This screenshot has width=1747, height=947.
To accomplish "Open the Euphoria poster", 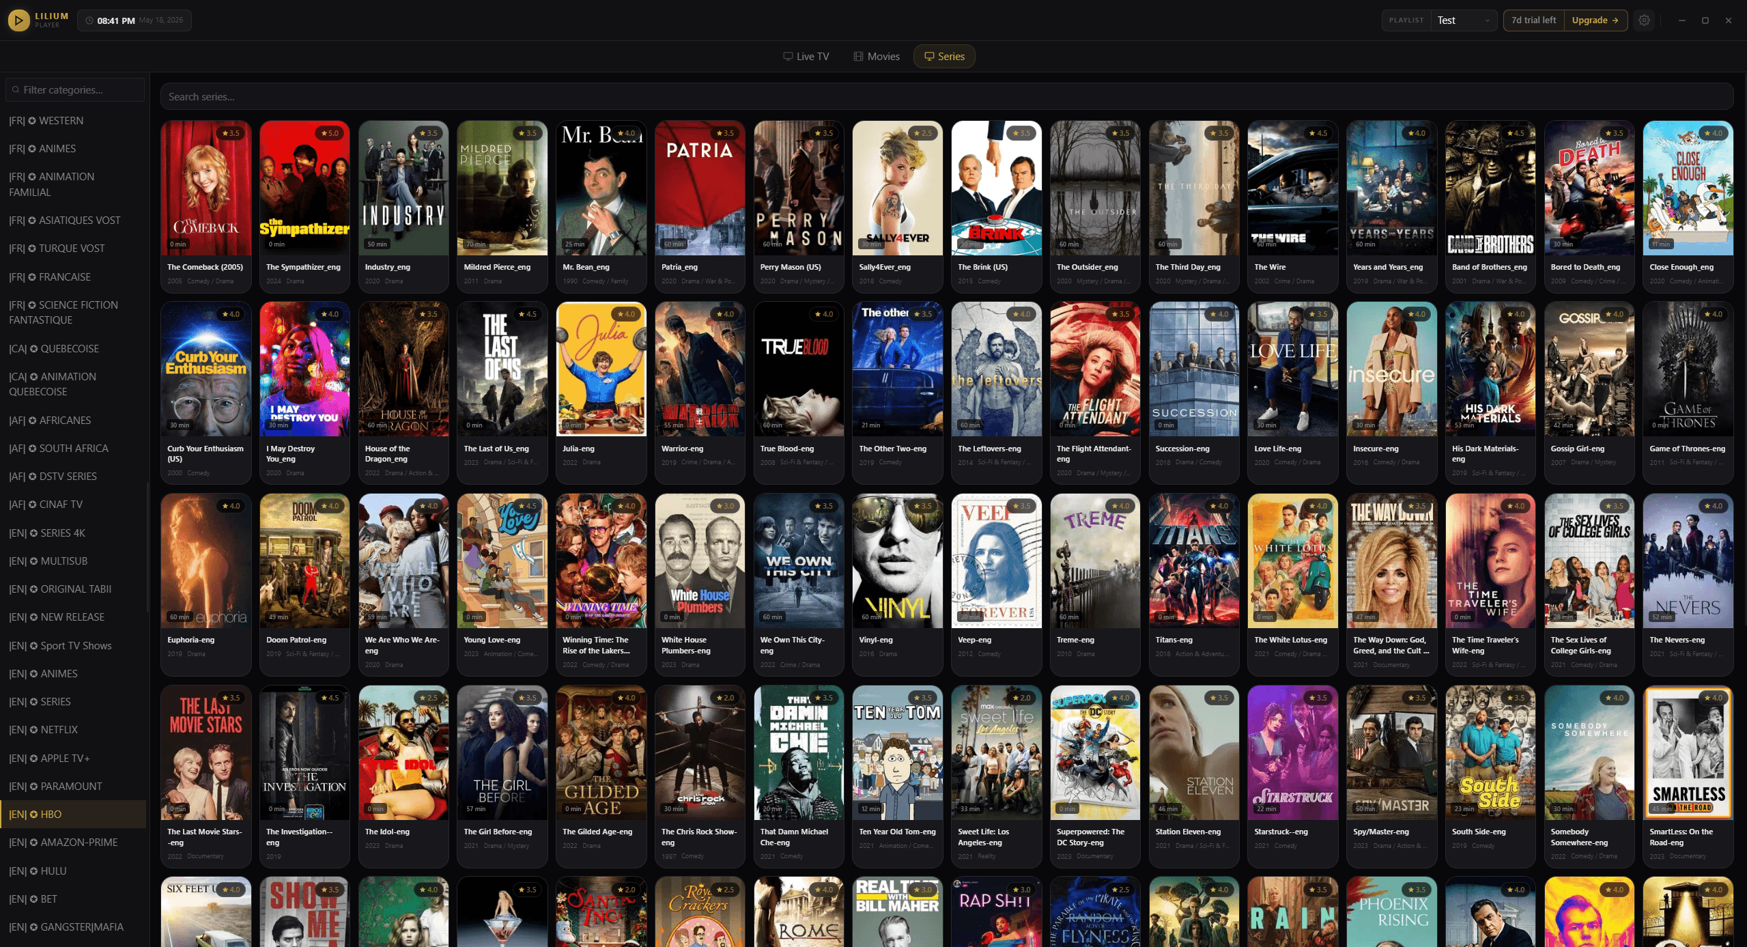I will point(205,561).
